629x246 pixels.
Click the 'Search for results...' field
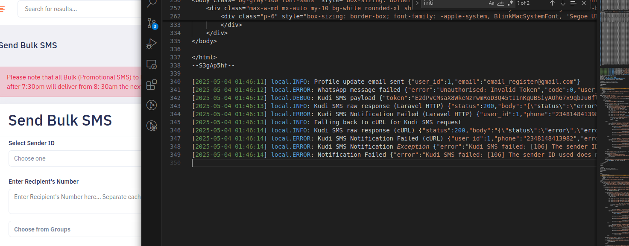[79, 9]
